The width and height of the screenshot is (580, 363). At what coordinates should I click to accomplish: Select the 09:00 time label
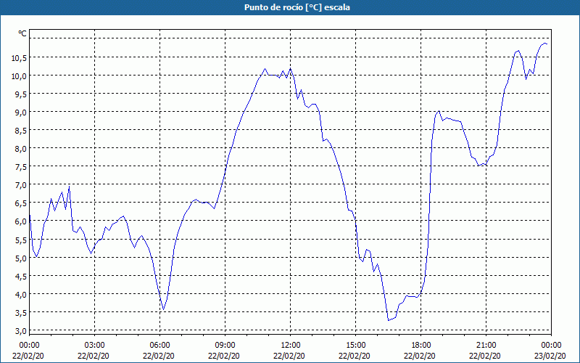pos(225,346)
